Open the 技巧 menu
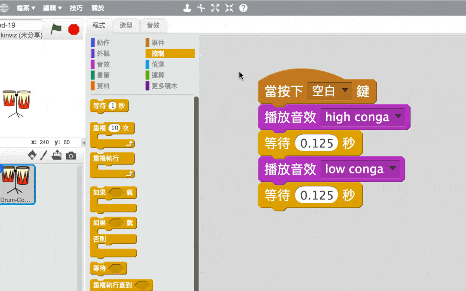 pos(76,8)
